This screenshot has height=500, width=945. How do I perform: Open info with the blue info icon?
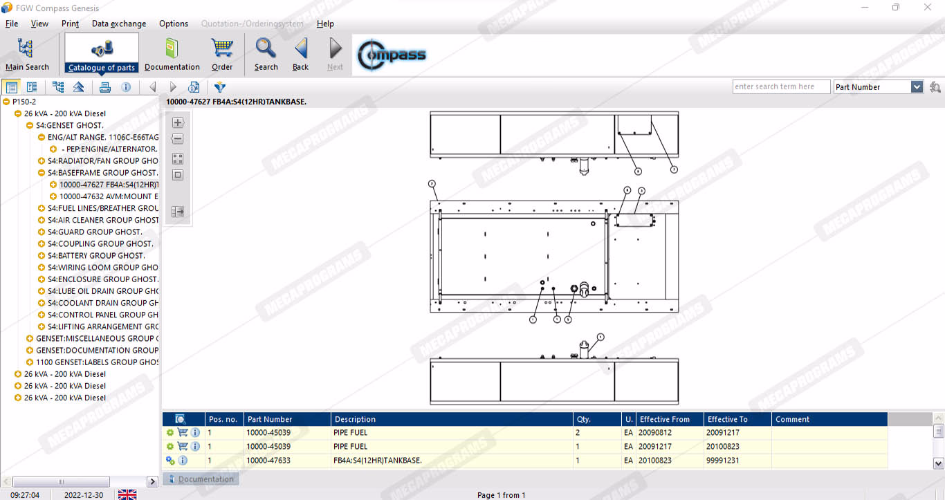(x=126, y=87)
